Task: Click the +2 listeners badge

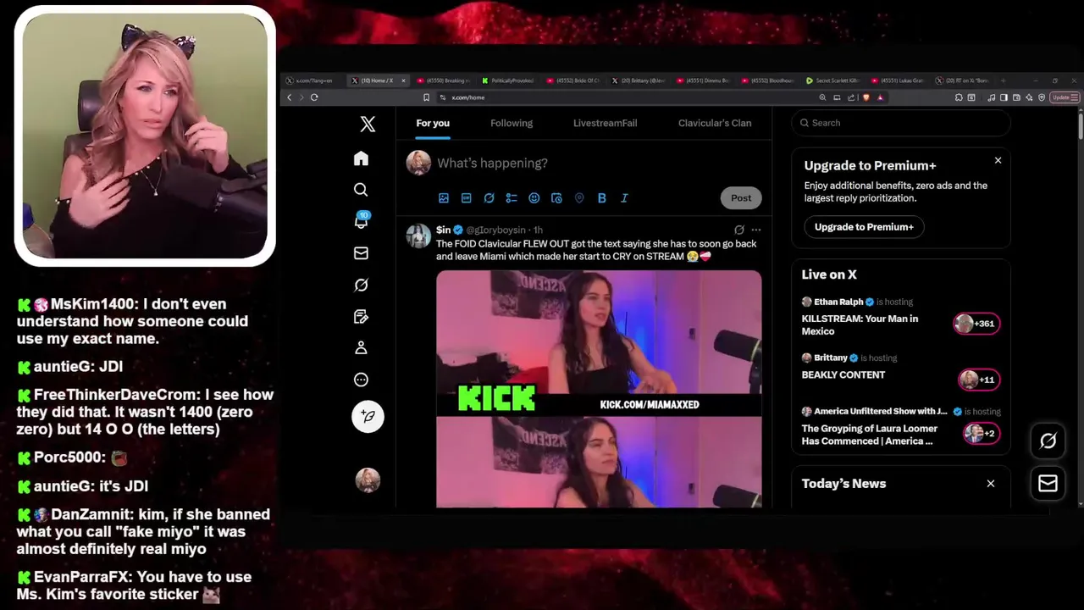Action: click(982, 433)
